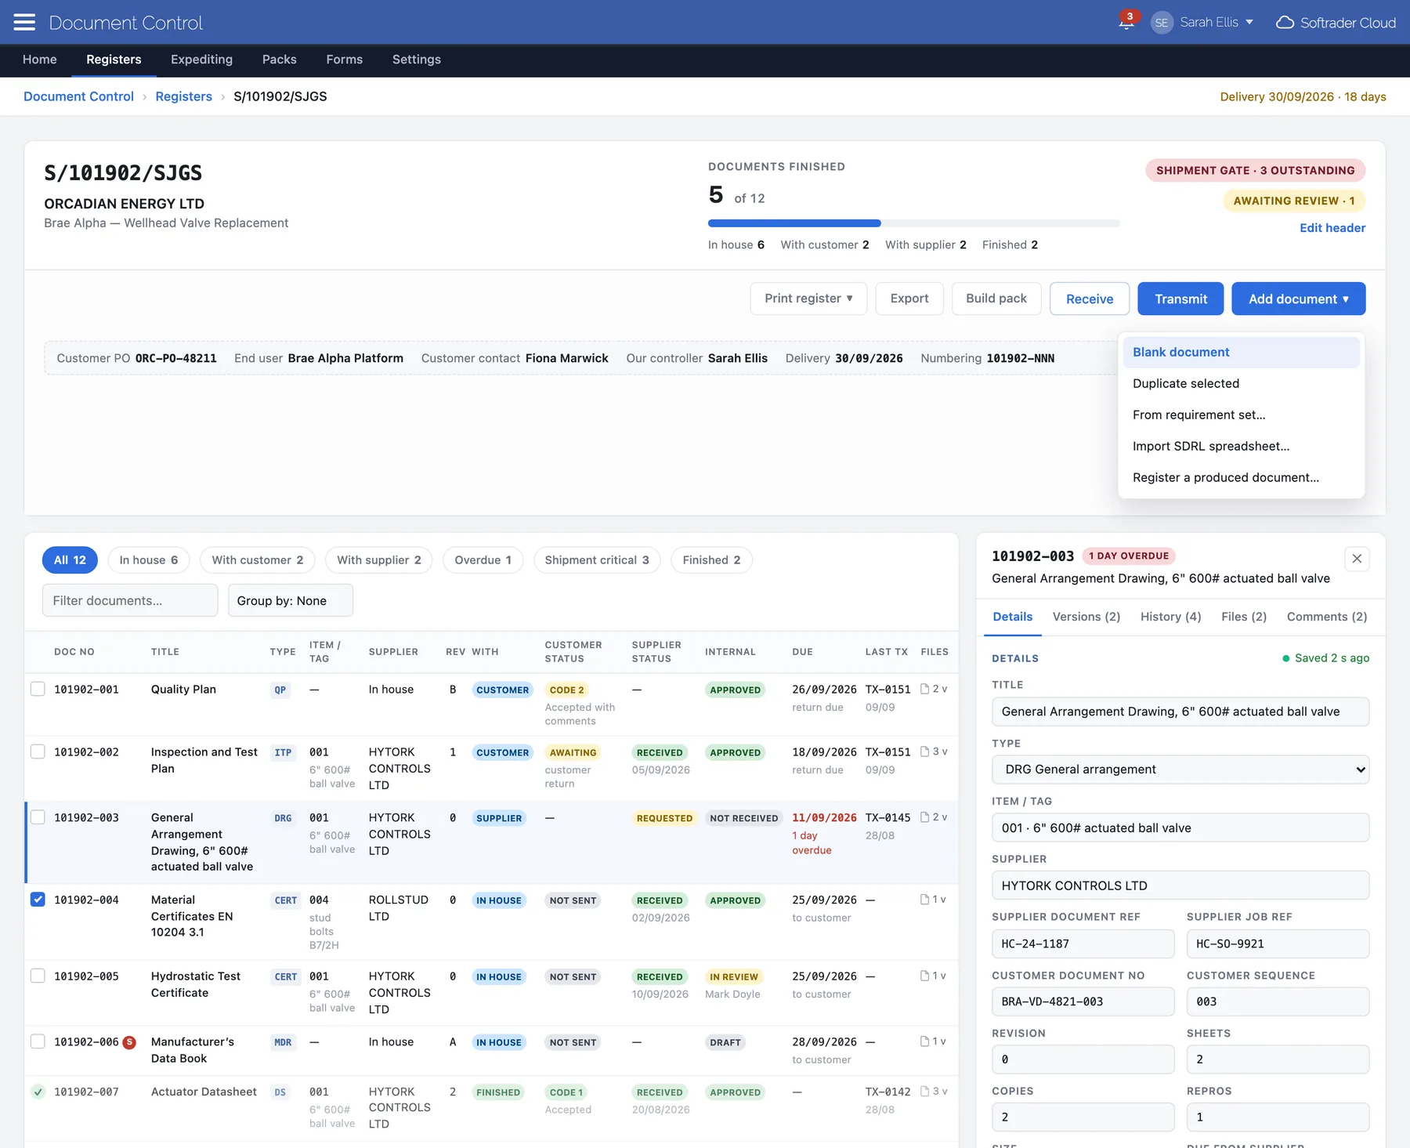Click the Softrader Cloud icon
Viewport: 1410px width, 1148px height.
click(1285, 23)
